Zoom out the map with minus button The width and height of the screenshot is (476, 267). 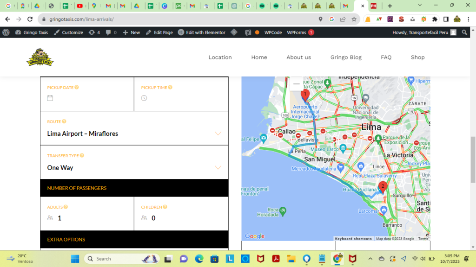tap(297, 83)
